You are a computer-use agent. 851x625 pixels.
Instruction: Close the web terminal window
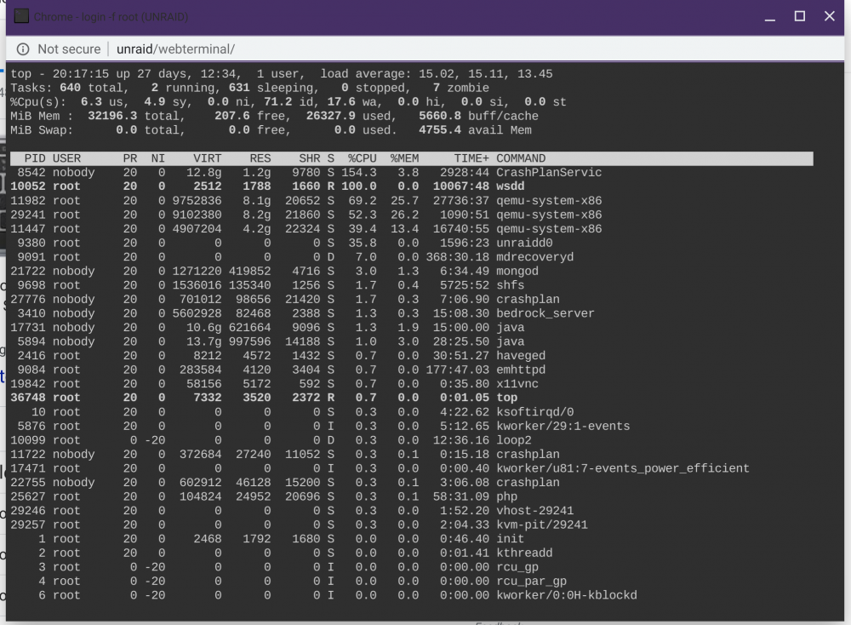click(x=829, y=17)
